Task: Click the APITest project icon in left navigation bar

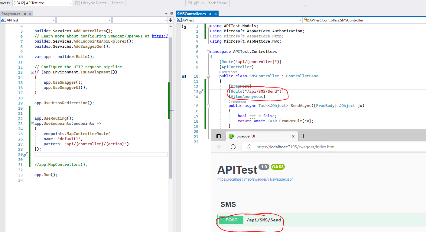Action: [x=3, y=20]
